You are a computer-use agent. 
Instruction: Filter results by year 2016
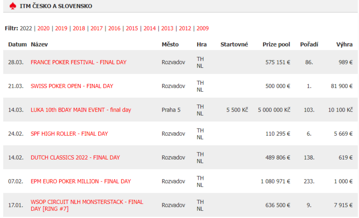(114, 28)
